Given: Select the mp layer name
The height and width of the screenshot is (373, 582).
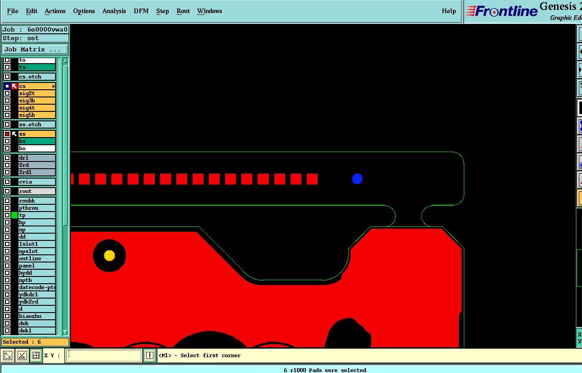Looking at the screenshot, I should pos(37,230).
